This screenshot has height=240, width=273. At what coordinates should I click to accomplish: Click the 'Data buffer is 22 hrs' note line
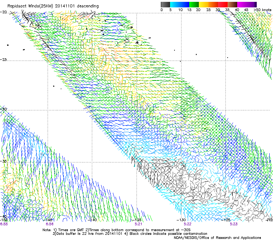[130, 234]
